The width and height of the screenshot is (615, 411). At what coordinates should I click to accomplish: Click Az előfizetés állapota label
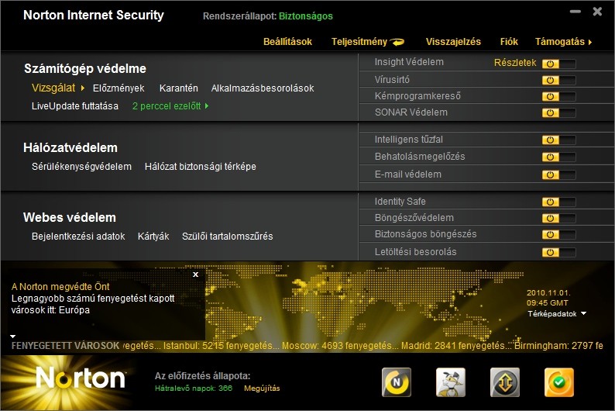[x=202, y=376]
